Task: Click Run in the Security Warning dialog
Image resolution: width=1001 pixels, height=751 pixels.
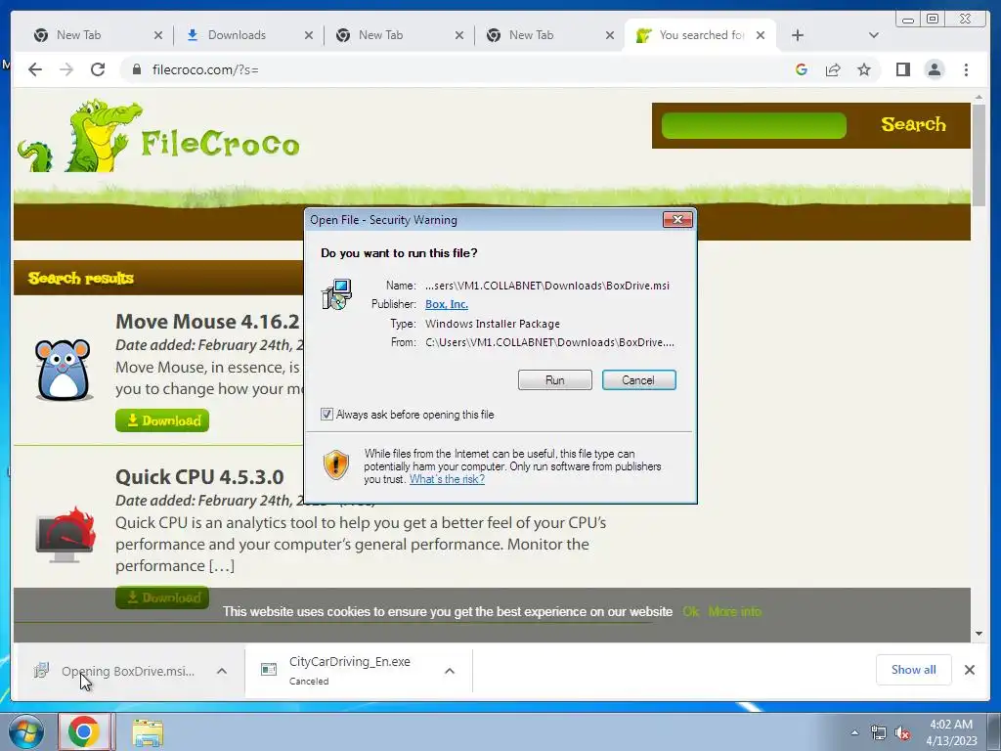Action: (x=555, y=380)
